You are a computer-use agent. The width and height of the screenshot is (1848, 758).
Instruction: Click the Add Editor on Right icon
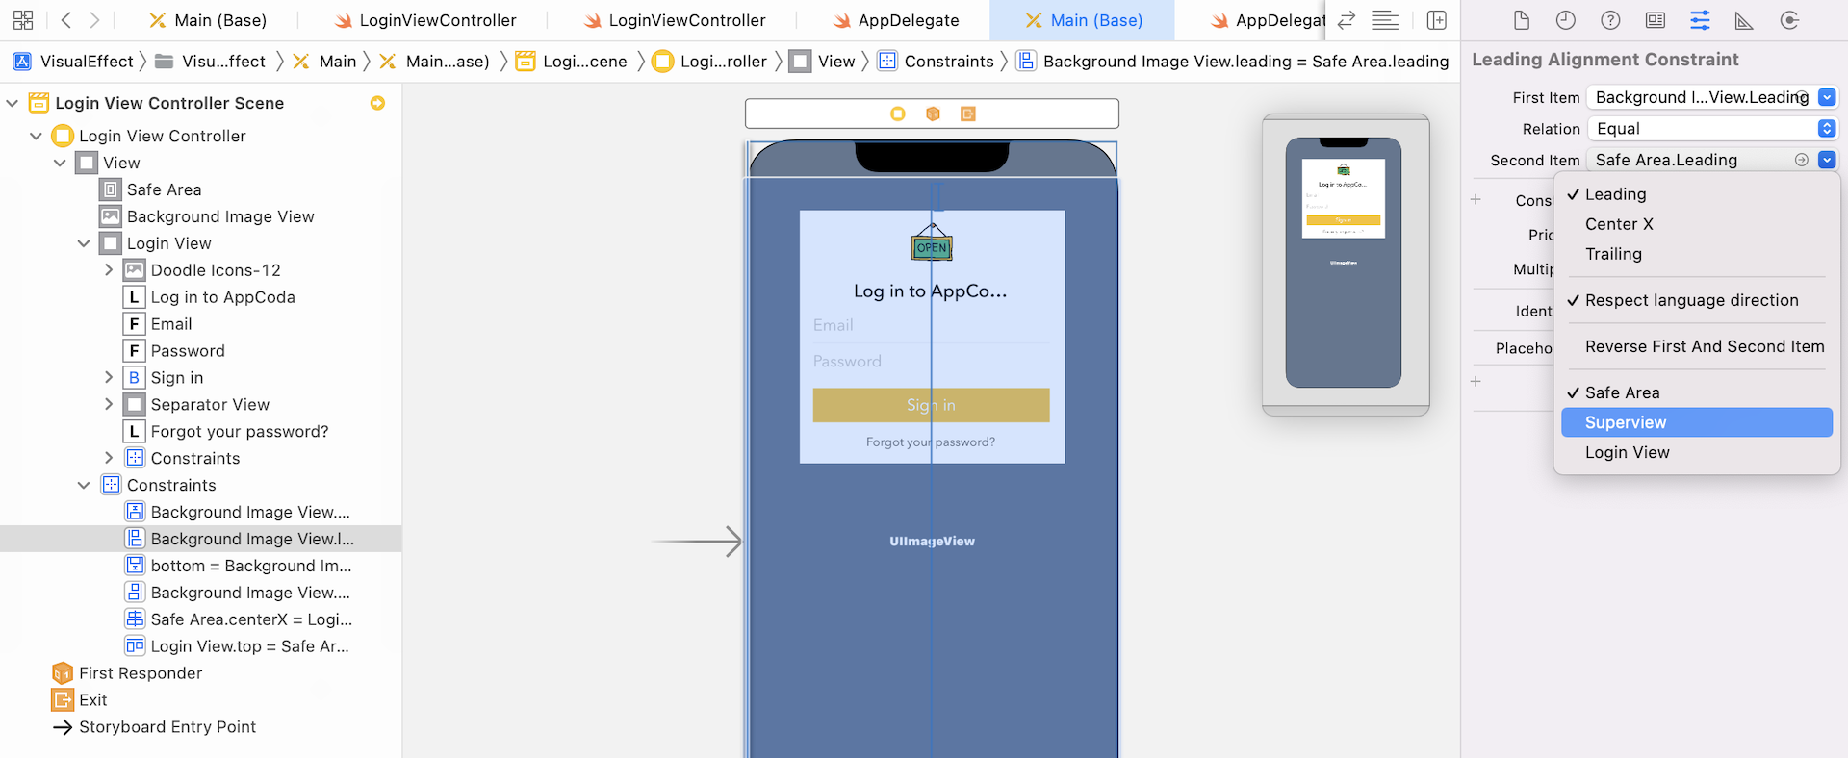point(1436,20)
